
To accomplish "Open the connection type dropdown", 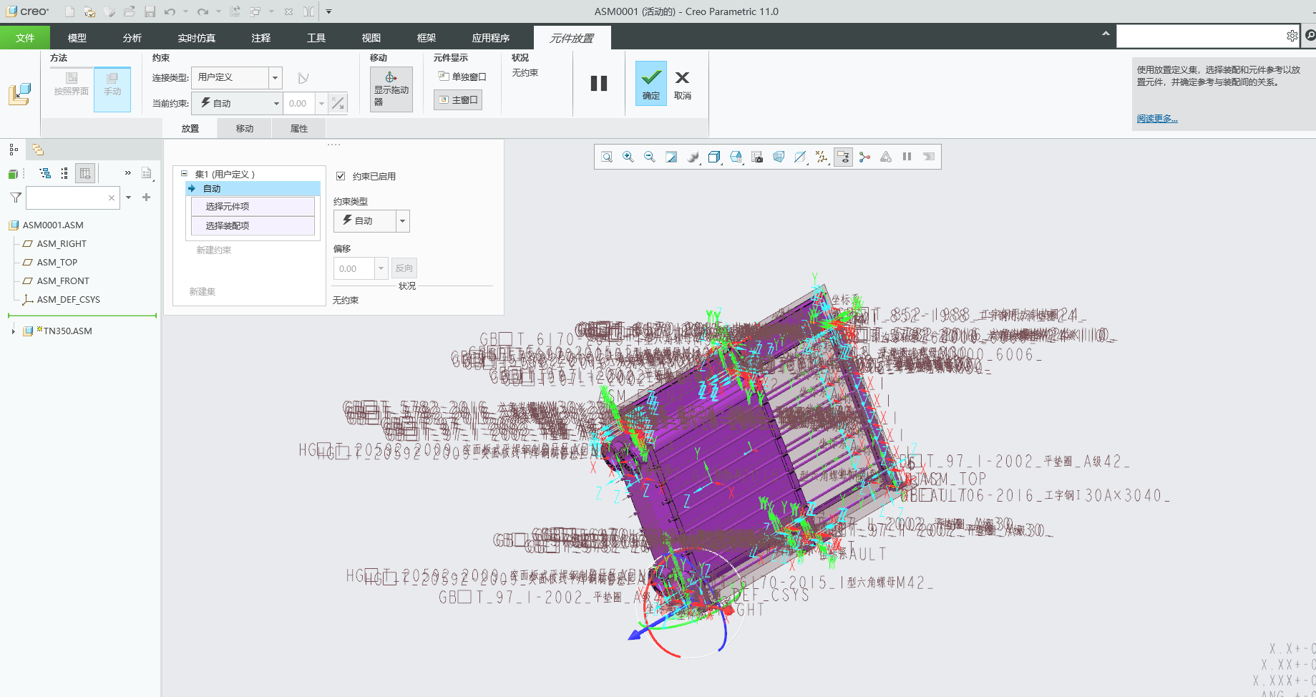I will click(275, 77).
